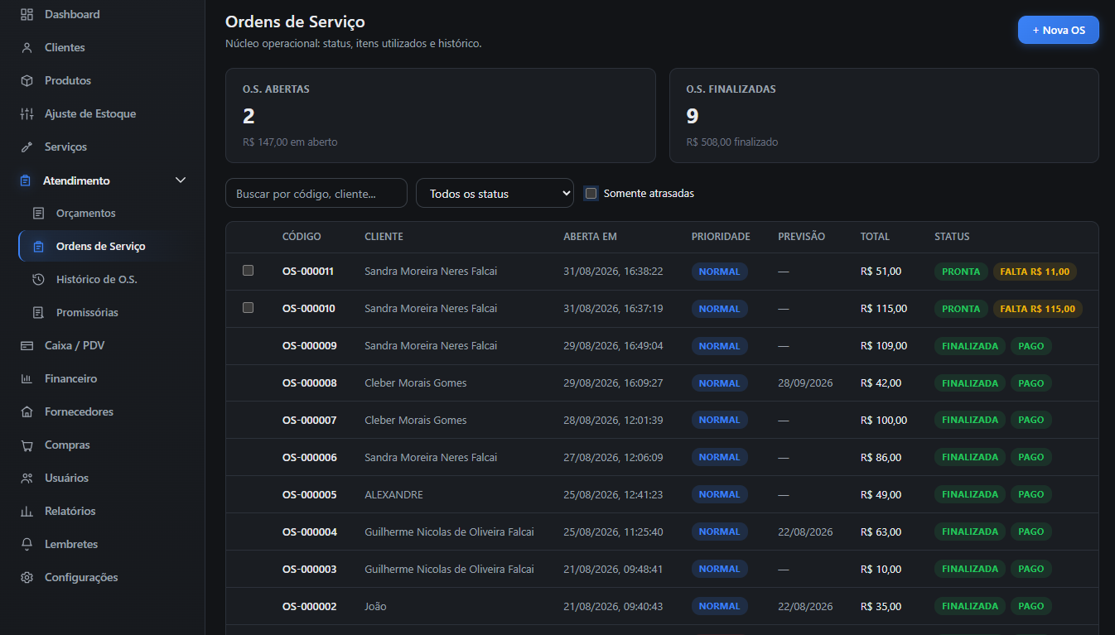Click the Serviços wrench icon
The height and width of the screenshot is (635, 1115).
click(x=27, y=147)
